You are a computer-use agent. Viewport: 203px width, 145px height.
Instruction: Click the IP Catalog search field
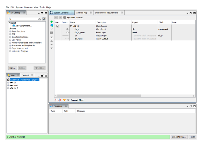click(x=25, y=19)
